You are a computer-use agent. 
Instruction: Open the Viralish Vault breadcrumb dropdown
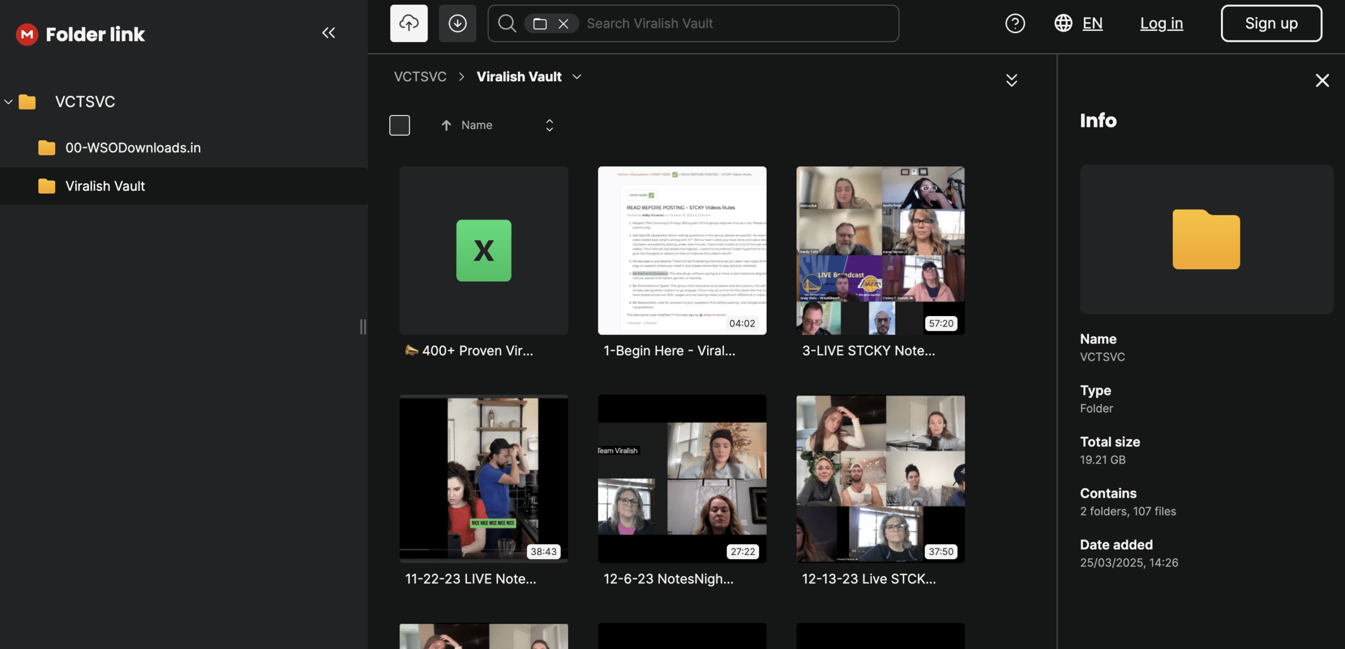click(x=577, y=77)
